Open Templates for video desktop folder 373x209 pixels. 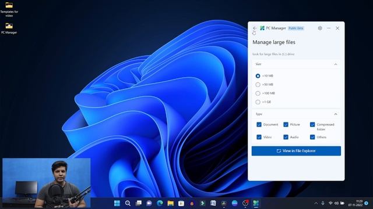tap(9, 9)
